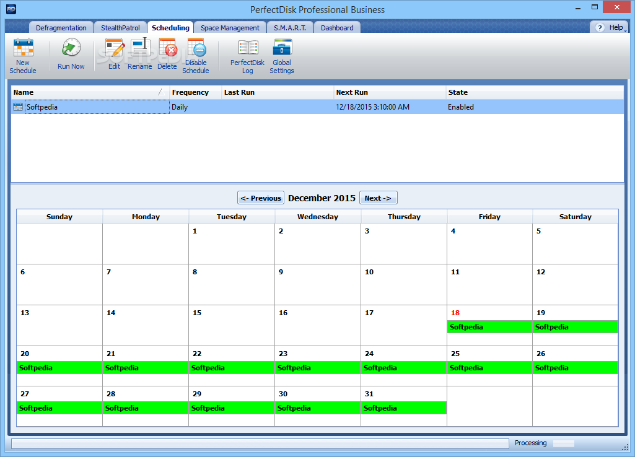The image size is (635, 457).
Task: Select the Scheduling tab
Action: (x=170, y=27)
